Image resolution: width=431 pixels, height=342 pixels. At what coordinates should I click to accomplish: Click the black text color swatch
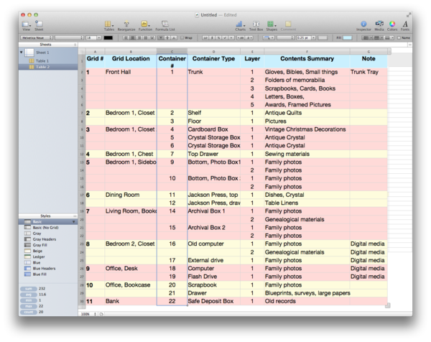[x=108, y=37]
